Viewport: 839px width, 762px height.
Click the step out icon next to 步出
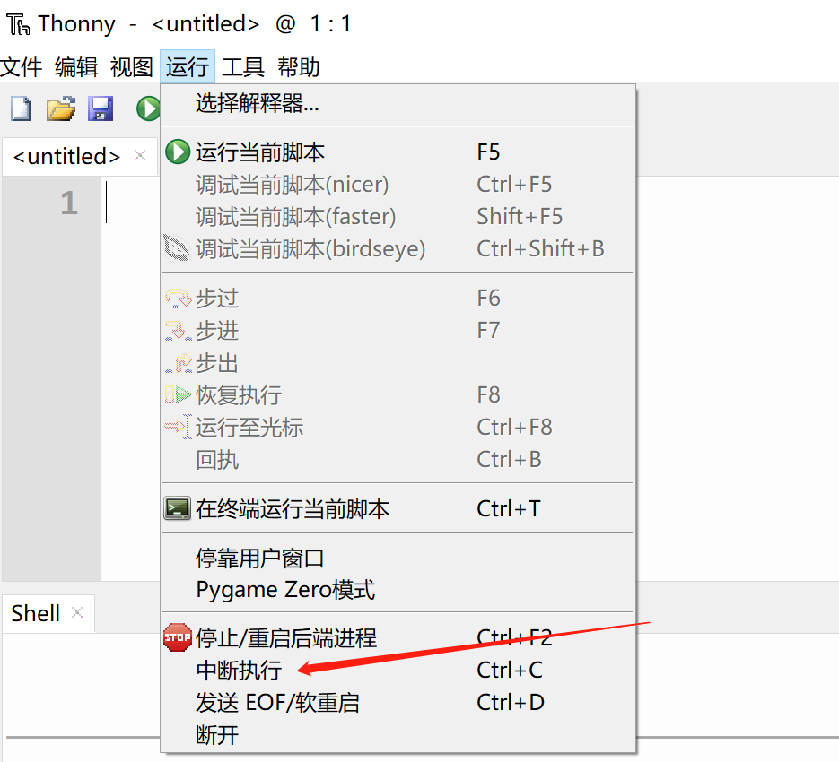(x=178, y=363)
